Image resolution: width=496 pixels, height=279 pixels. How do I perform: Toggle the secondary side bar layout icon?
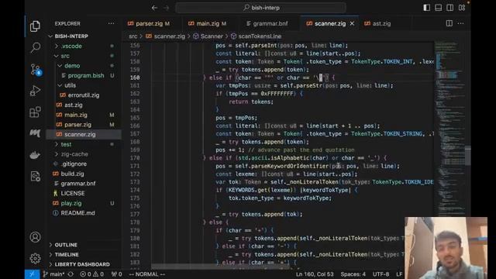point(449,8)
